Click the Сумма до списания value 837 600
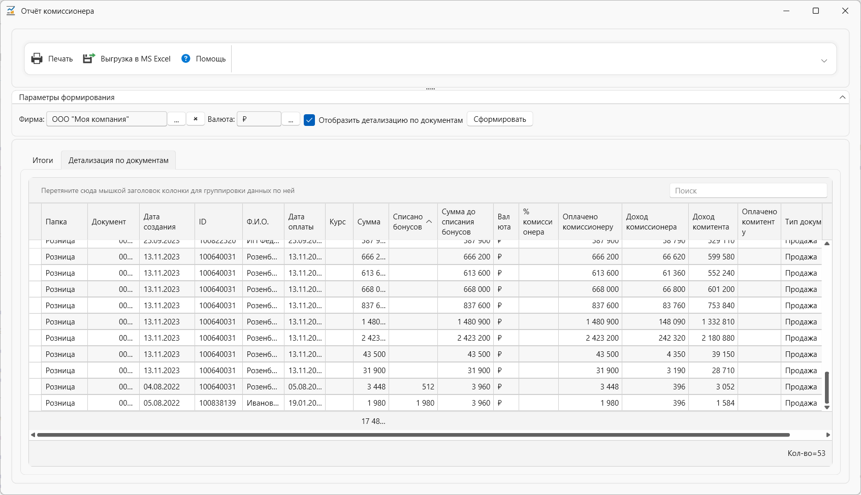This screenshot has width=861, height=495. click(465, 306)
